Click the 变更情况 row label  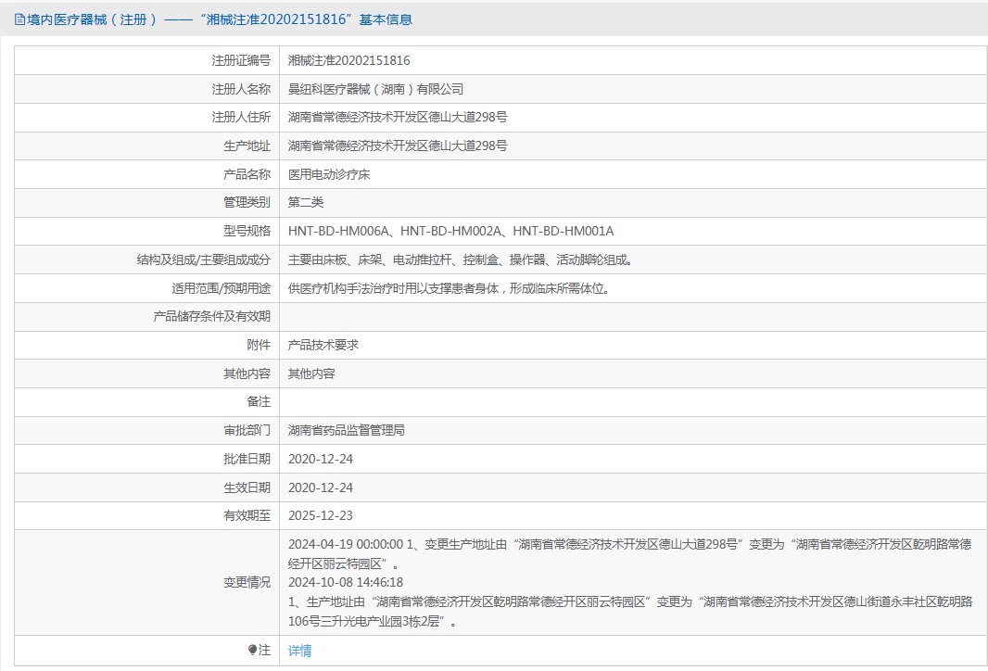click(x=247, y=582)
